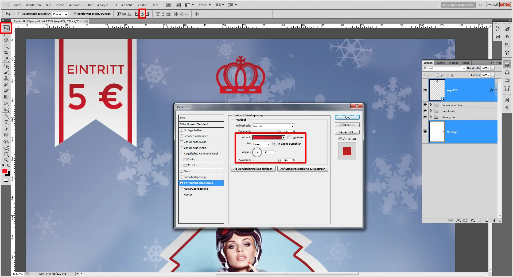Image resolution: width=513 pixels, height=277 pixels.
Task: Select the Crop tool in the toolbox
Action: [x=6, y=53]
